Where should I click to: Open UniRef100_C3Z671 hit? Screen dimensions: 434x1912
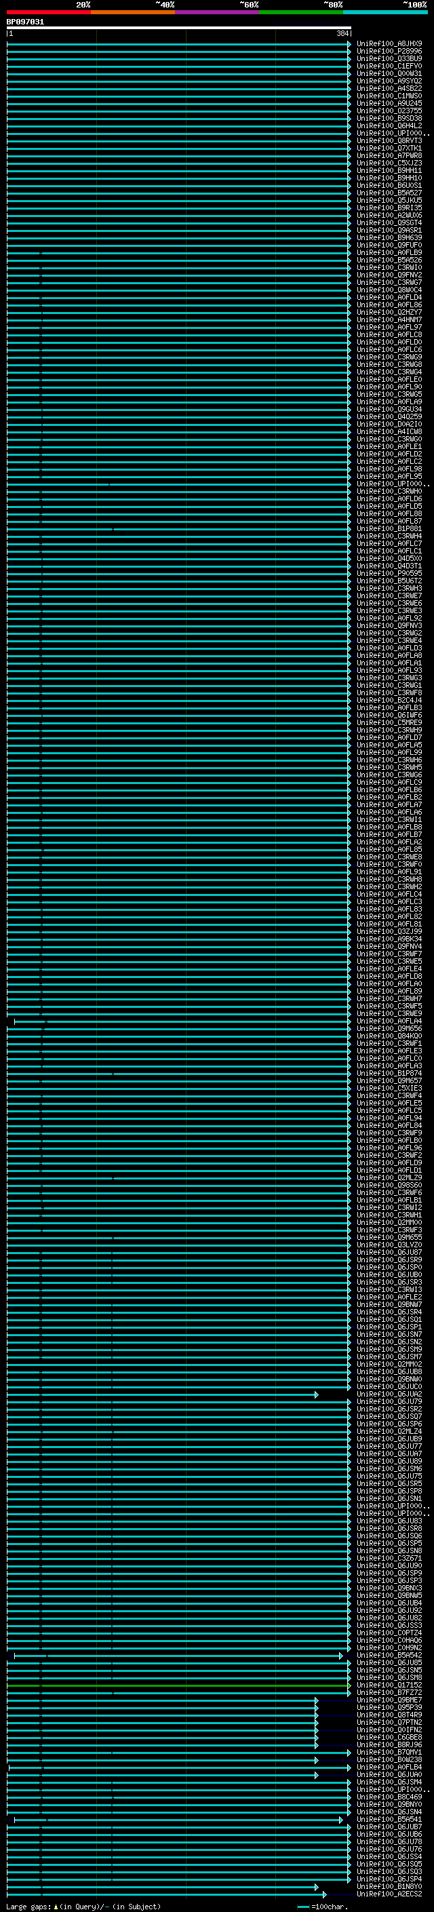coord(389,1559)
